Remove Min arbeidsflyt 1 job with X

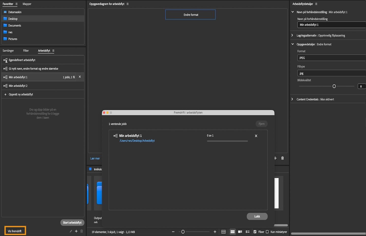[80, 77]
